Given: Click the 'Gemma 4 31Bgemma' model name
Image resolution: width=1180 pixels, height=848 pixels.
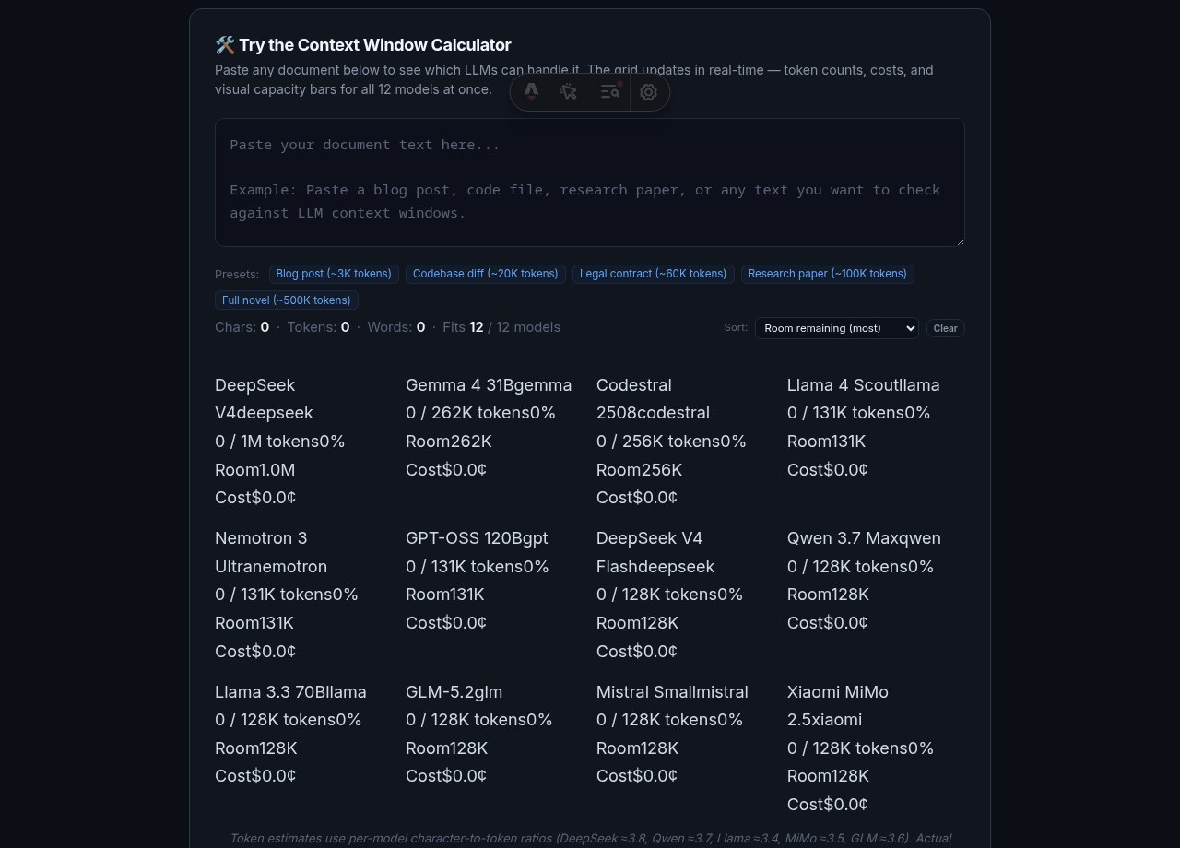Looking at the screenshot, I should (489, 384).
